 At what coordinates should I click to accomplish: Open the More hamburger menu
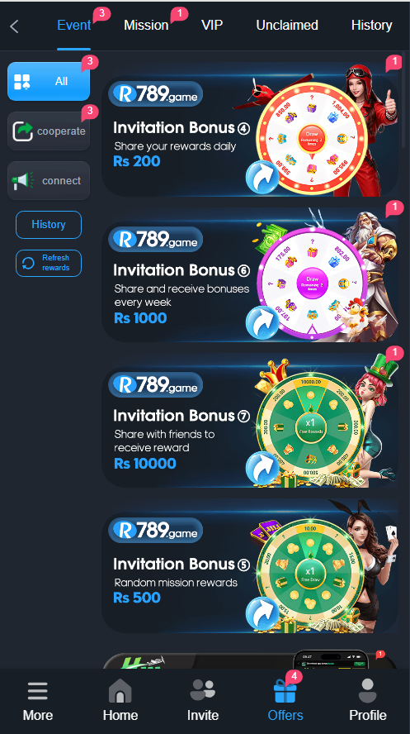tap(37, 691)
